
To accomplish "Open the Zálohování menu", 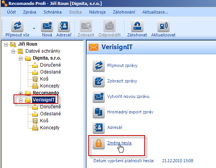I will point(124,12).
